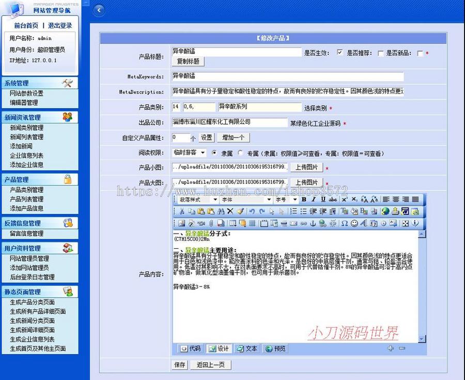465x380 pixels.
Task: Open the 字号 font size dropdown
Action: (x=286, y=200)
